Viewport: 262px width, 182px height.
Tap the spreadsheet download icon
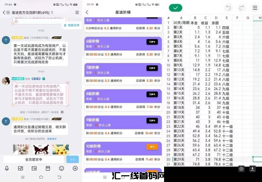(x=253, y=169)
